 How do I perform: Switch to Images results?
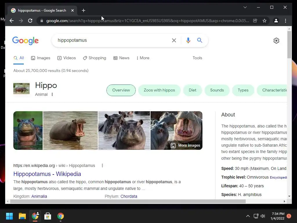[x=41, y=58]
